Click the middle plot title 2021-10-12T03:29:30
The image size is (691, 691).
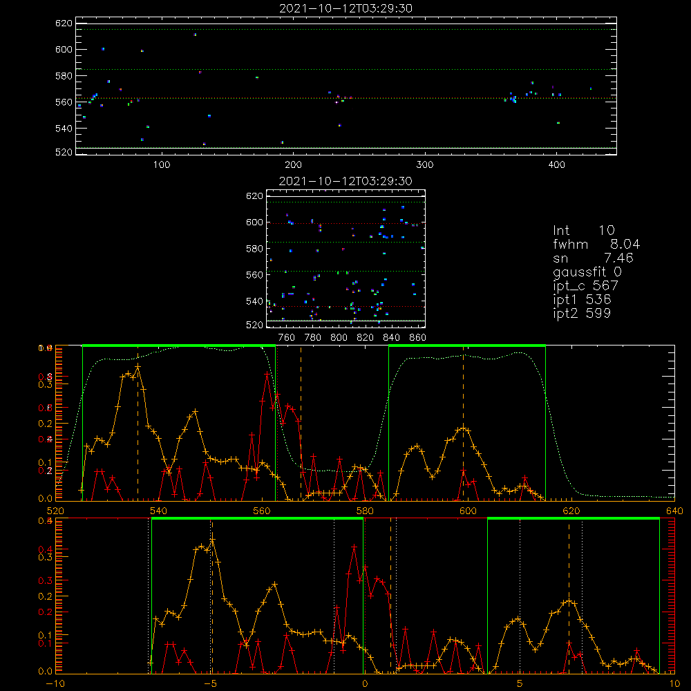346,181
